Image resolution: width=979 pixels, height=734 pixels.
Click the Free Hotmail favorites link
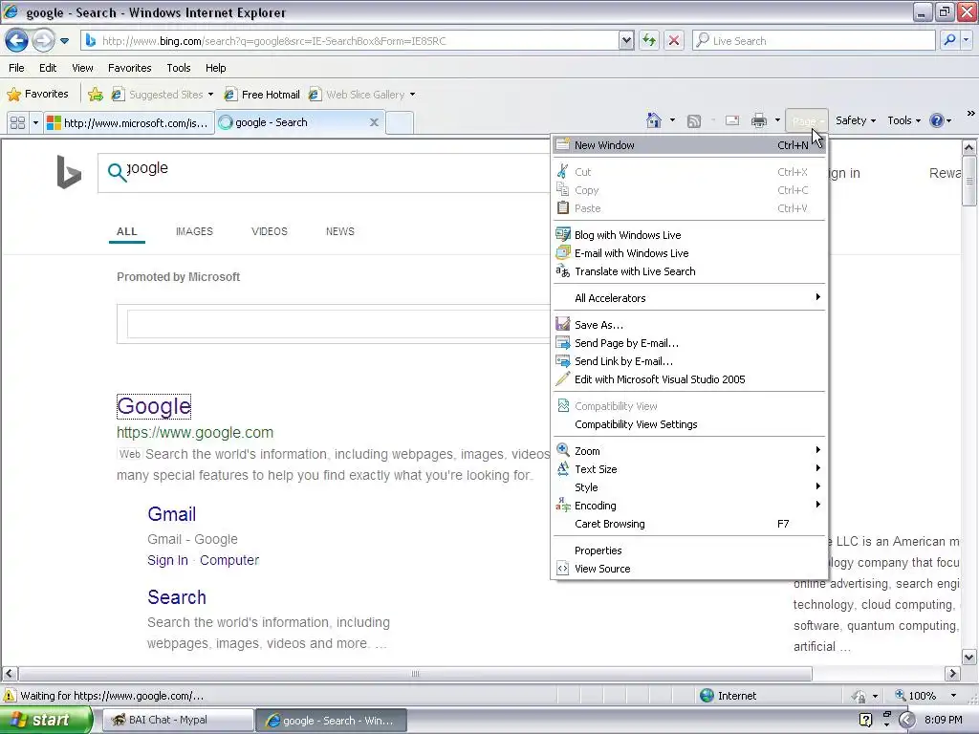point(262,95)
